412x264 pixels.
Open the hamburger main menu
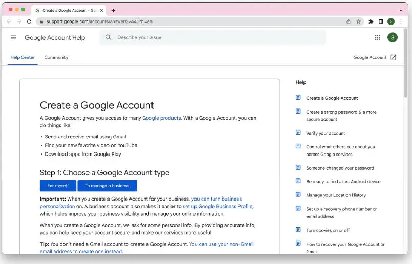[13, 37]
